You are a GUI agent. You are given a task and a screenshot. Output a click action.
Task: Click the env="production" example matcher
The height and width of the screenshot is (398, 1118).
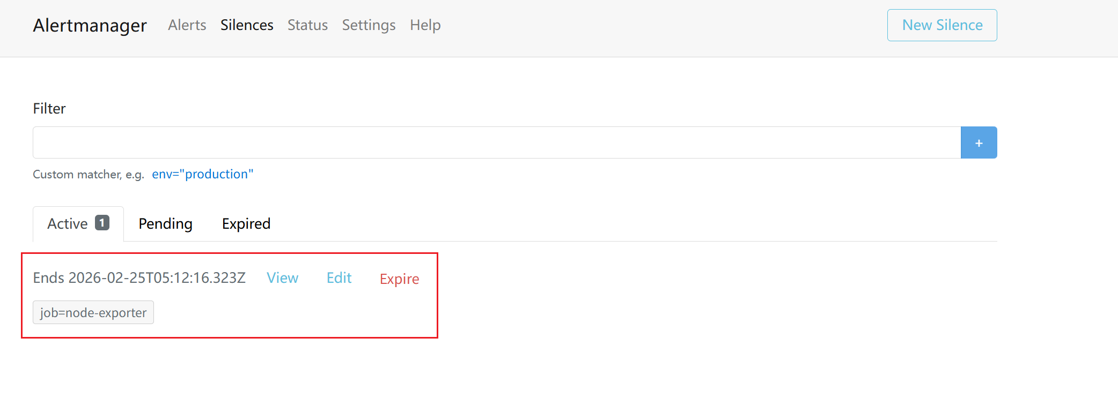point(202,174)
